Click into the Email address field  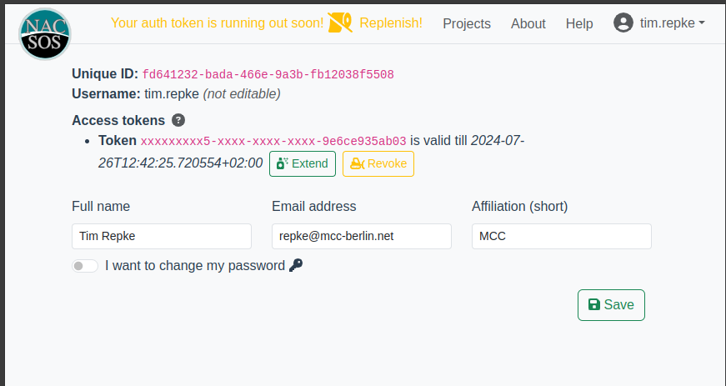(362, 236)
